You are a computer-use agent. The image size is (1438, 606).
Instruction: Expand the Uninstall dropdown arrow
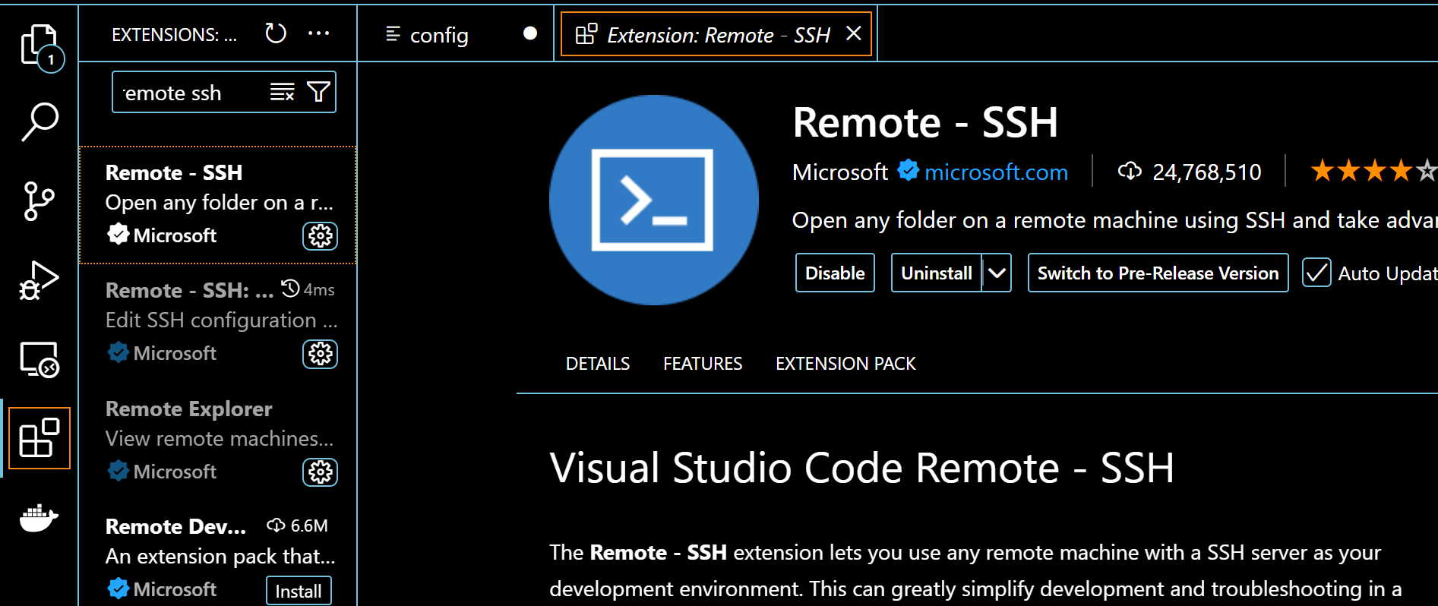click(x=997, y=273)
